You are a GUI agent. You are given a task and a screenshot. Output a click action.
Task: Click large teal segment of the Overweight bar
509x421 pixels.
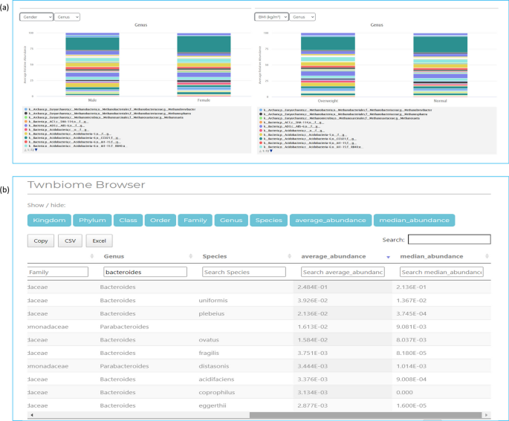point(328,43)
